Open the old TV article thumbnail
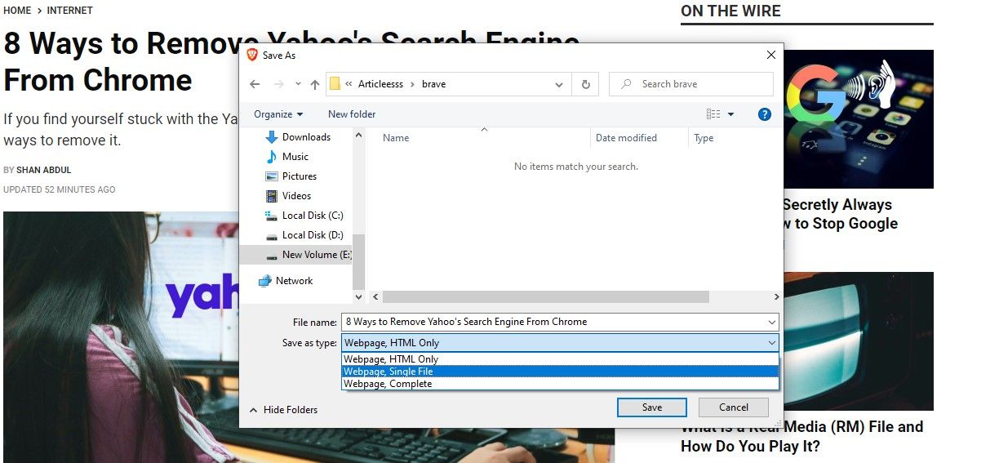This screenshot has width=999, height=463. (x=859, y=341)
